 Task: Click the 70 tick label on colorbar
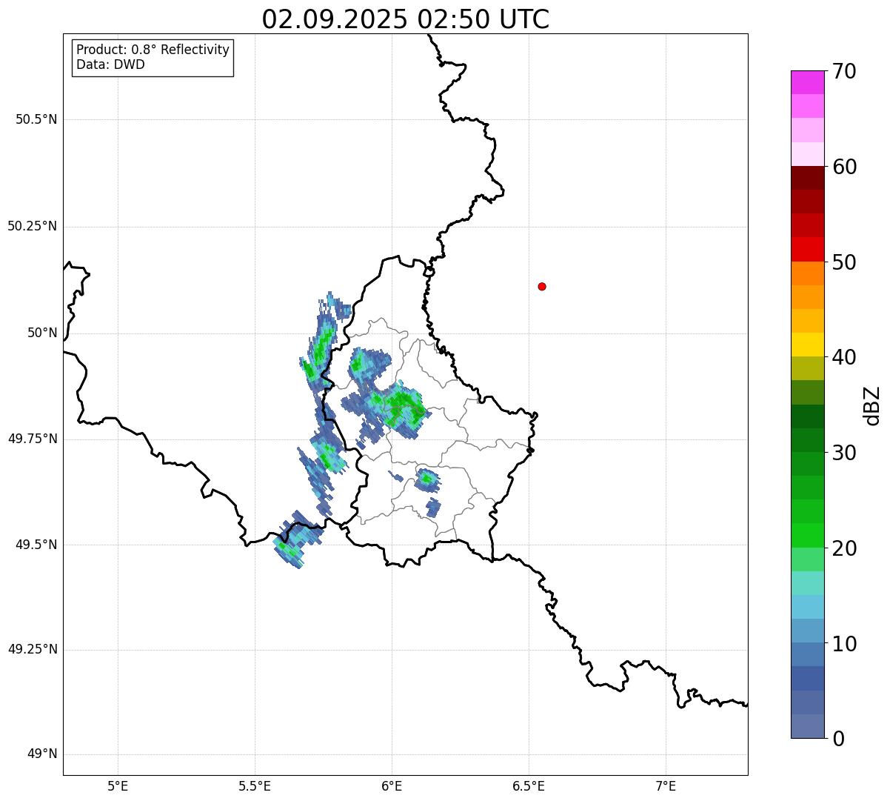pyautogui.click(x=844, y=71)
